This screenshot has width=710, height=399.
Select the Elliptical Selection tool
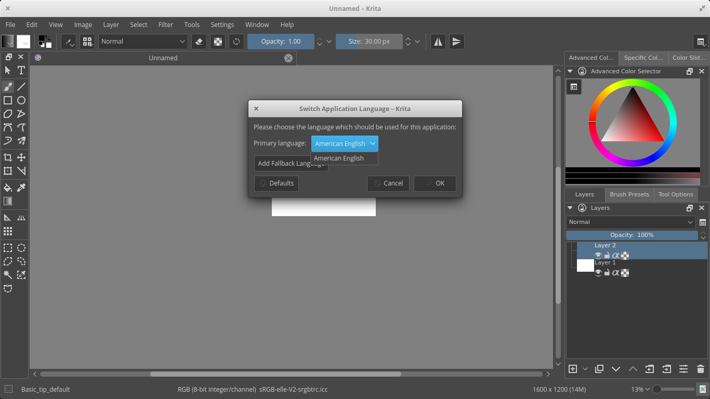tap(21, 248)
